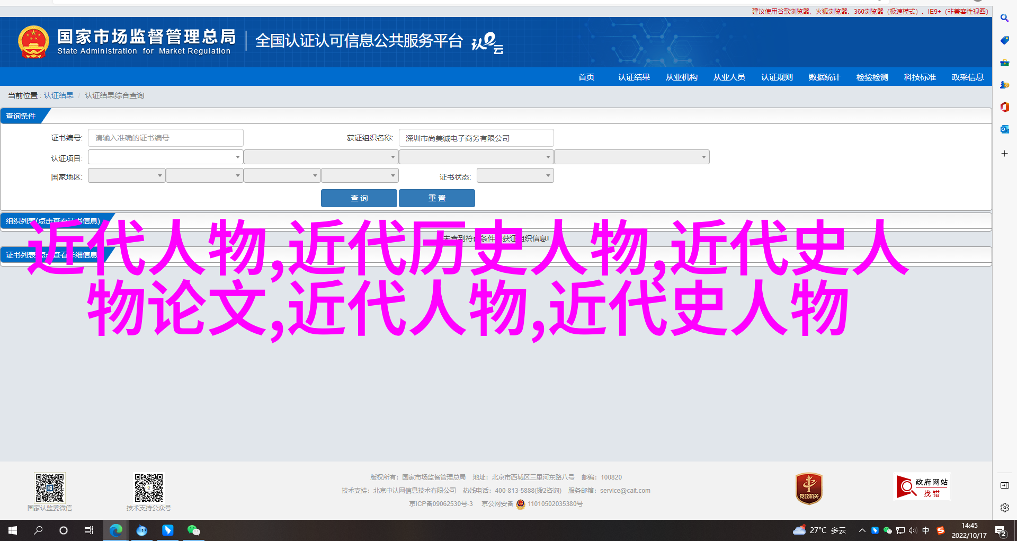Open the 从业人员 menu item
This screenshot has width=1017, height=541.
tap(729, 77)
